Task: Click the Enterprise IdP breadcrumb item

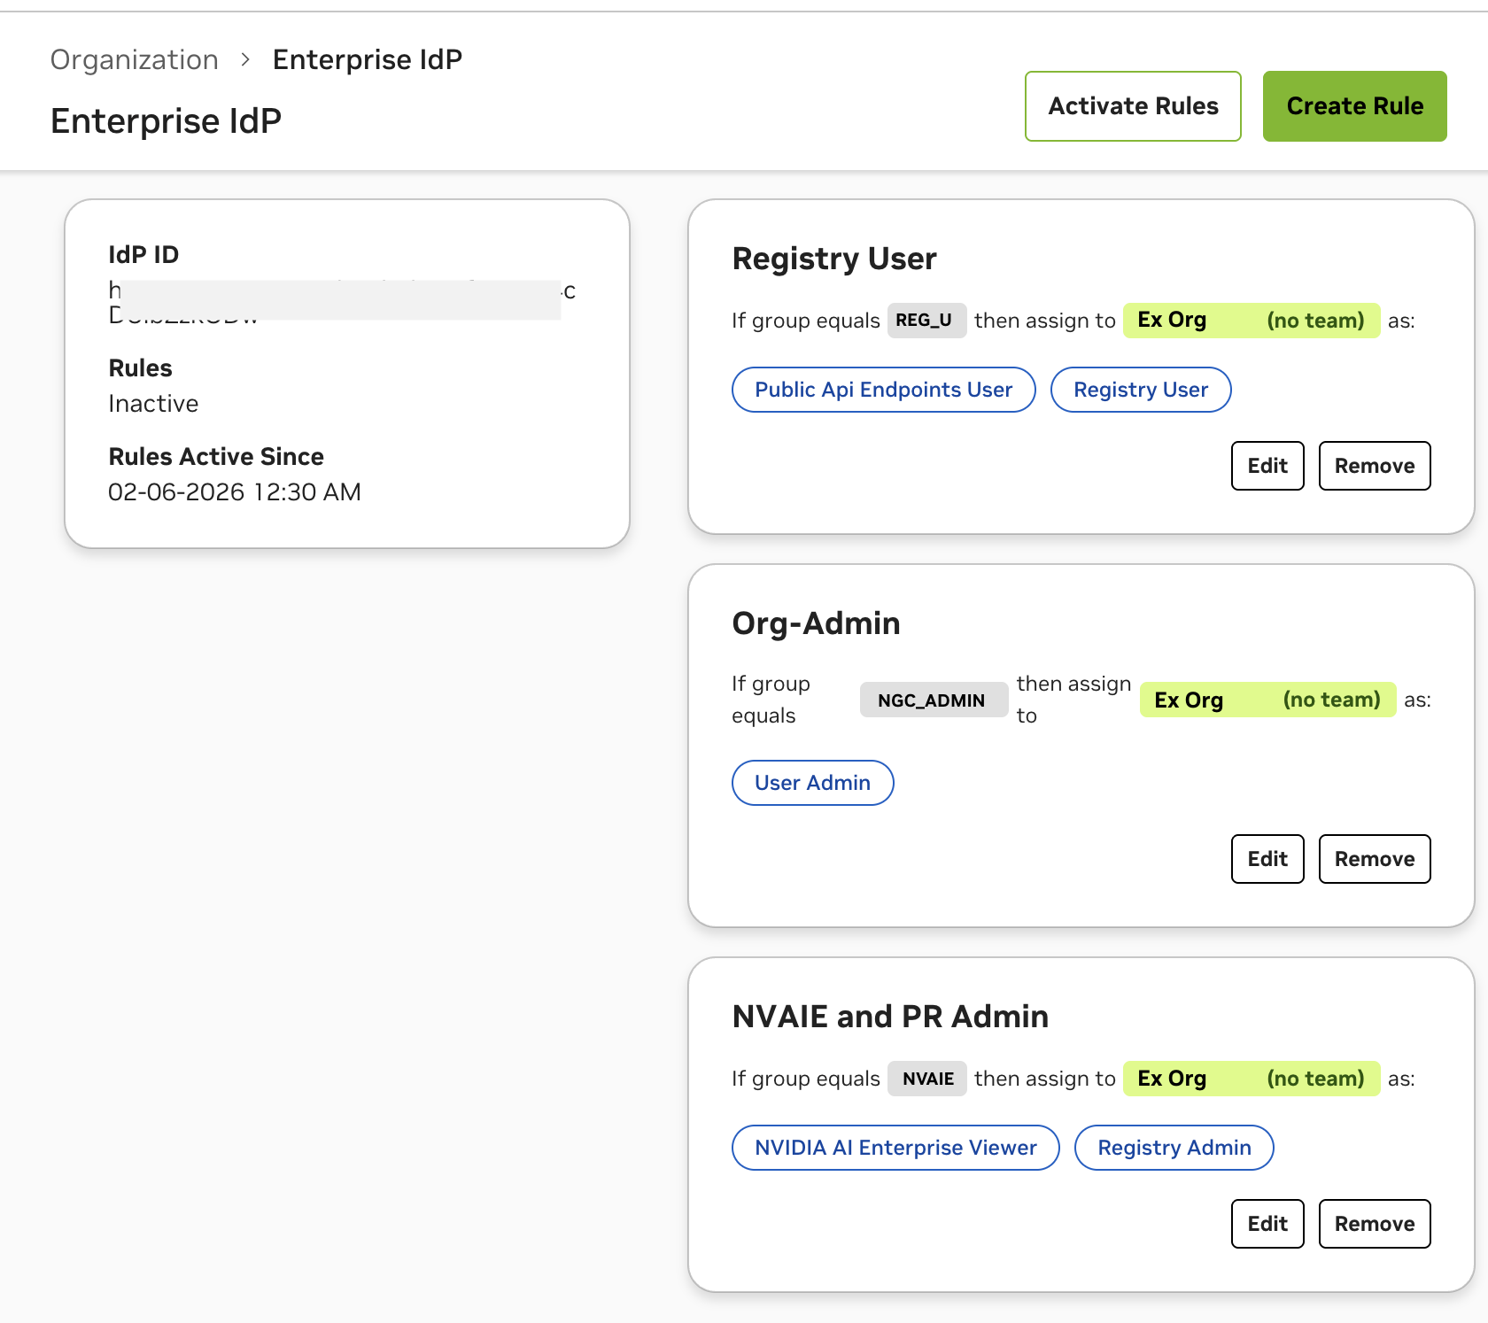Action: point(367,58)
